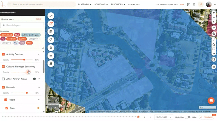Go to previous imagery date arrow
The image size is (217, 121).
145,117
